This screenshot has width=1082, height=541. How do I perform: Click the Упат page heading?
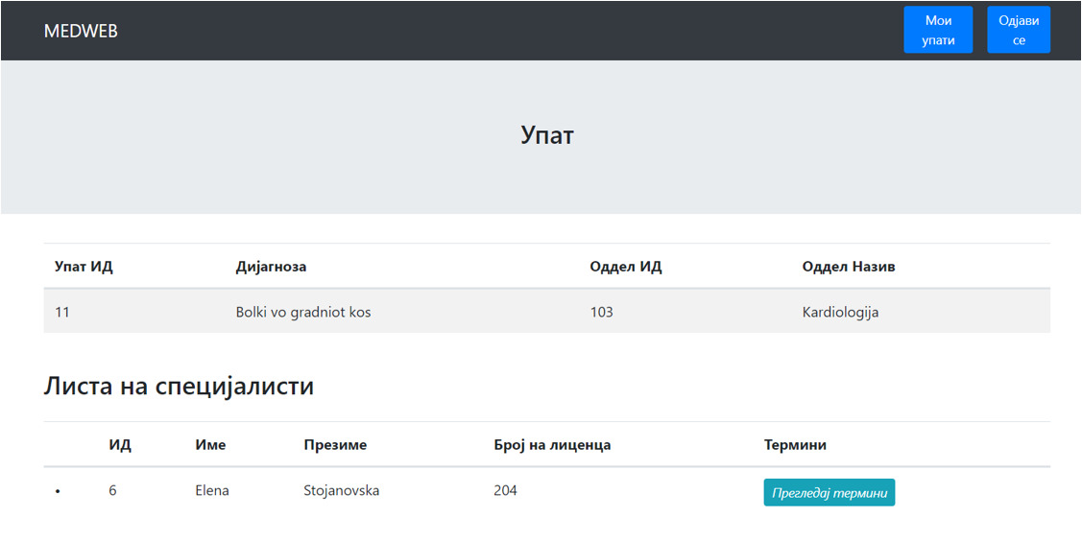[546, 135]
